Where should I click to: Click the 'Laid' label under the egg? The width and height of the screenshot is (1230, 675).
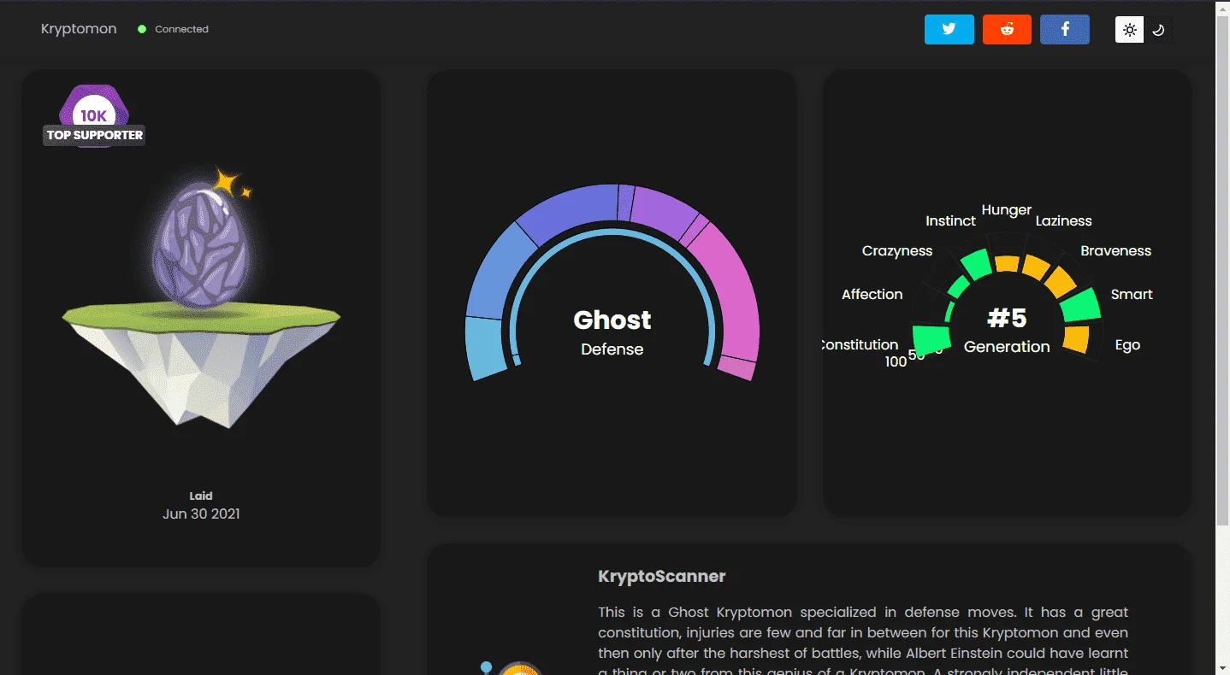tap(201, 496)
